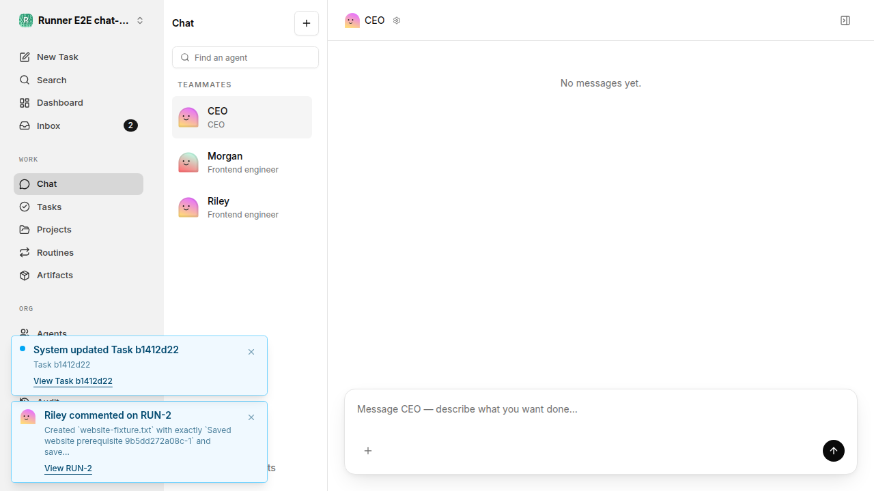Open the Projects folder icon
The image size is (874, 491).
pos(25,230)
